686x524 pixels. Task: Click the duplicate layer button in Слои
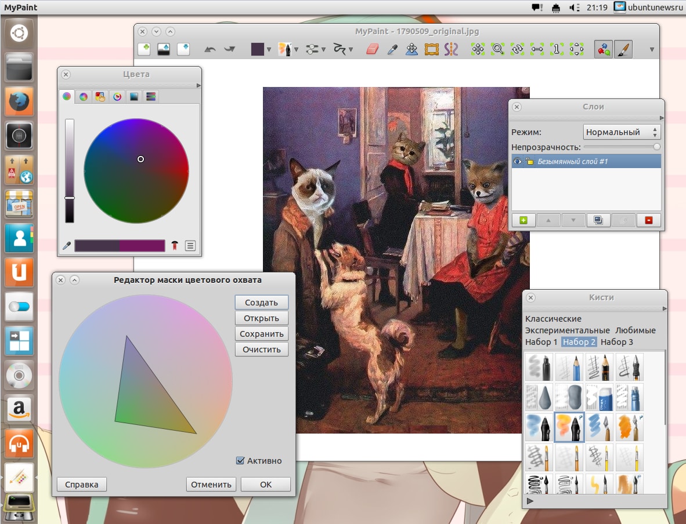(x=598, y=220)
